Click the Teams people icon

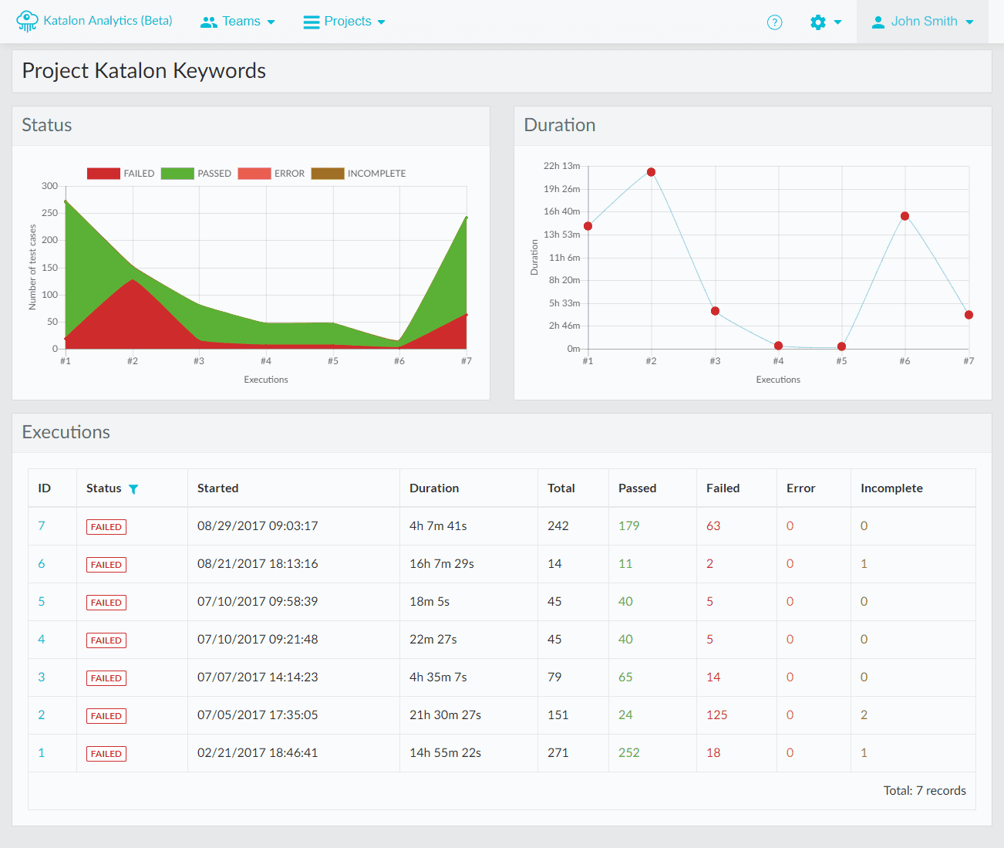208,22
